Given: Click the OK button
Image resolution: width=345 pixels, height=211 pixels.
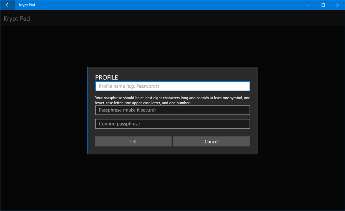Looking at the screenshot, I should click(x=133, y=141).
